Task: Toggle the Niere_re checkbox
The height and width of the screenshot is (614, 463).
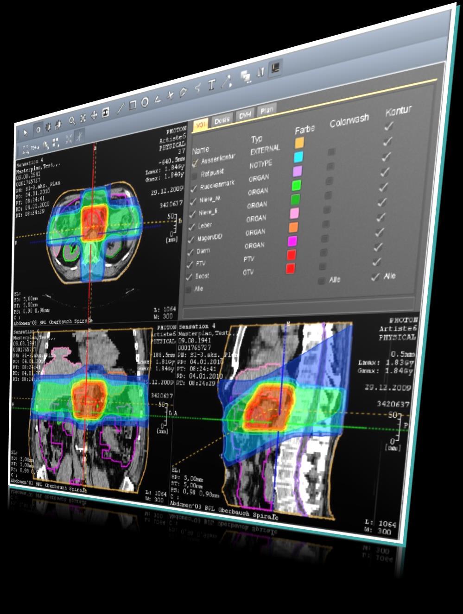Action: coord(192,202)
